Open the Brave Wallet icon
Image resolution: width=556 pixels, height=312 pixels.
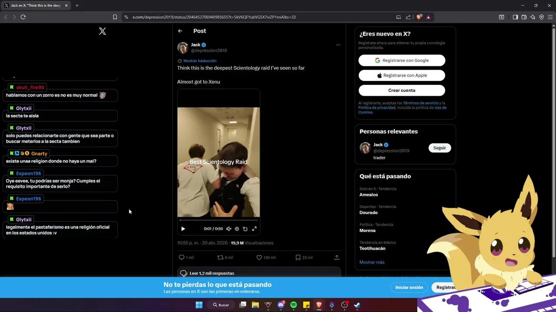click(x=524, y=17)
